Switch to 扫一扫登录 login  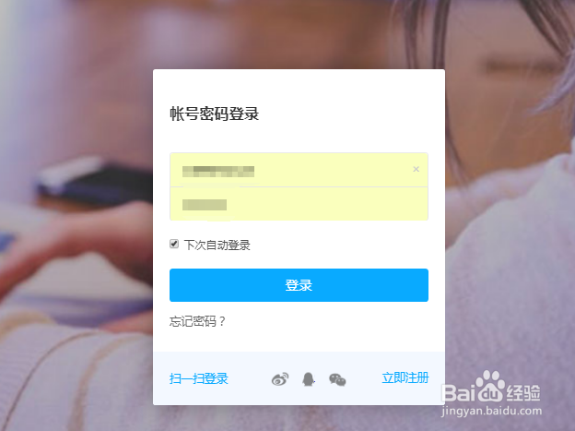pos(199,378)
